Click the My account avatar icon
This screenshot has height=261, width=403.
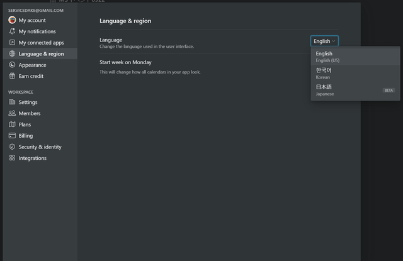12,20
